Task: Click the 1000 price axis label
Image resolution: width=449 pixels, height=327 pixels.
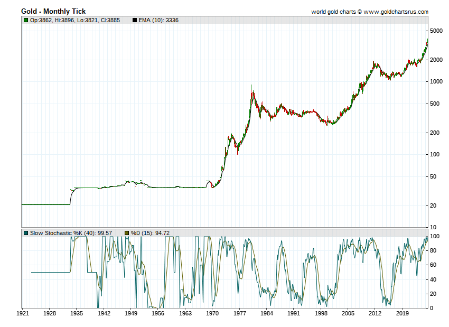Action: [436, 81]
